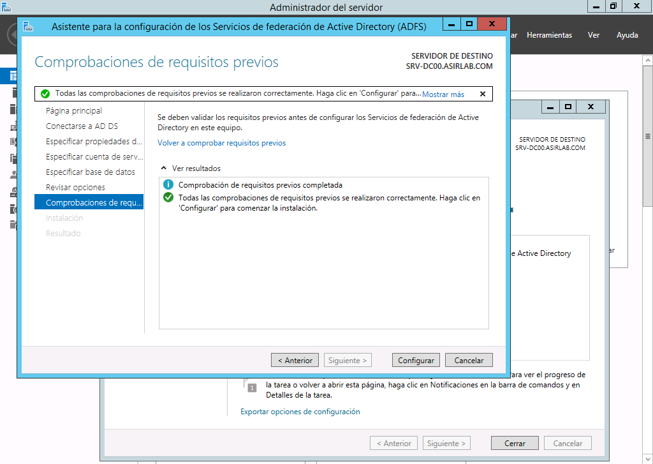Maximize the ADFS wizard window

(x=469, y=24)
